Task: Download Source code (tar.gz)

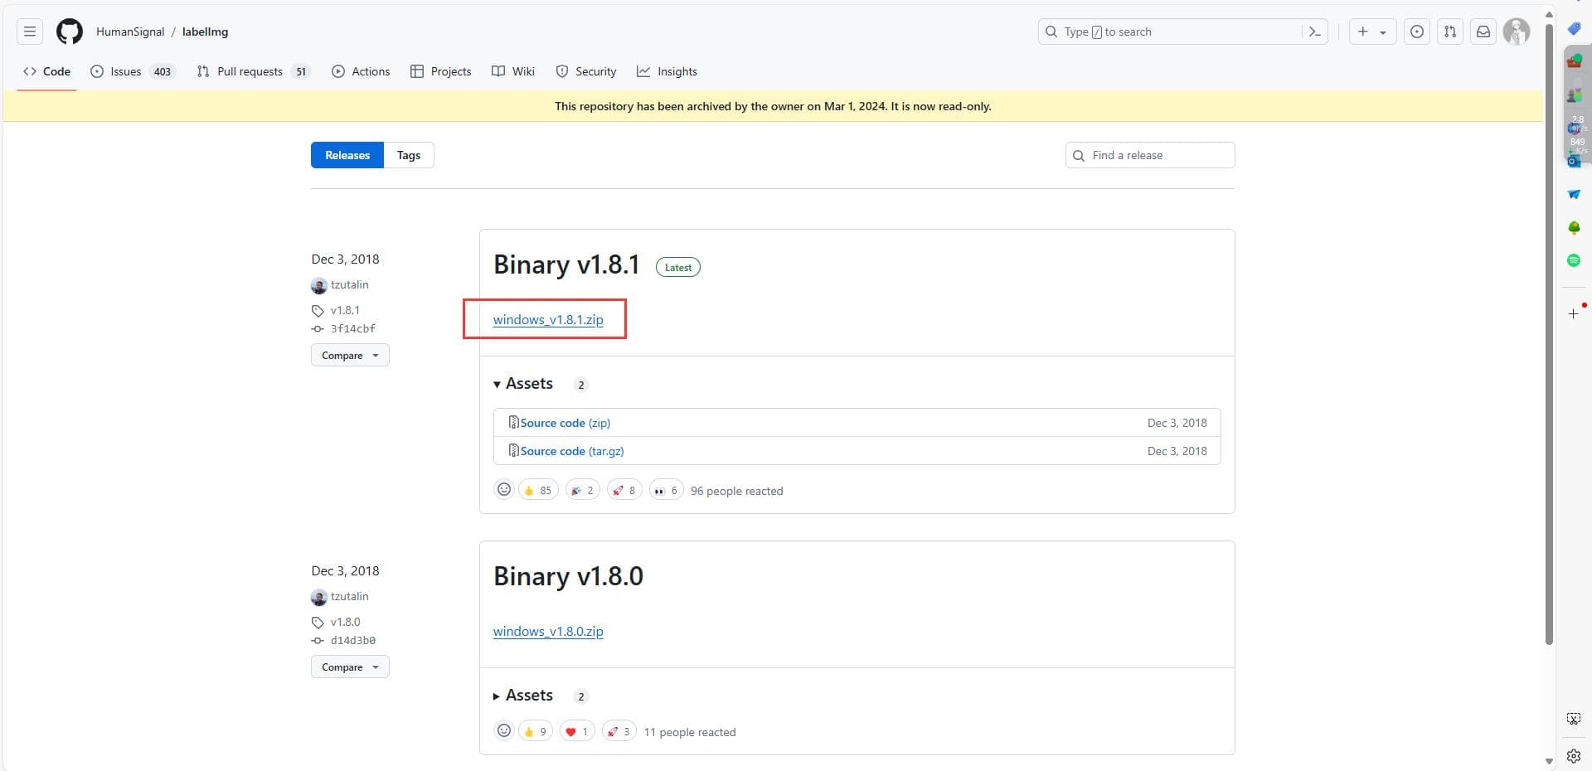Action: [x=572, y=451]
